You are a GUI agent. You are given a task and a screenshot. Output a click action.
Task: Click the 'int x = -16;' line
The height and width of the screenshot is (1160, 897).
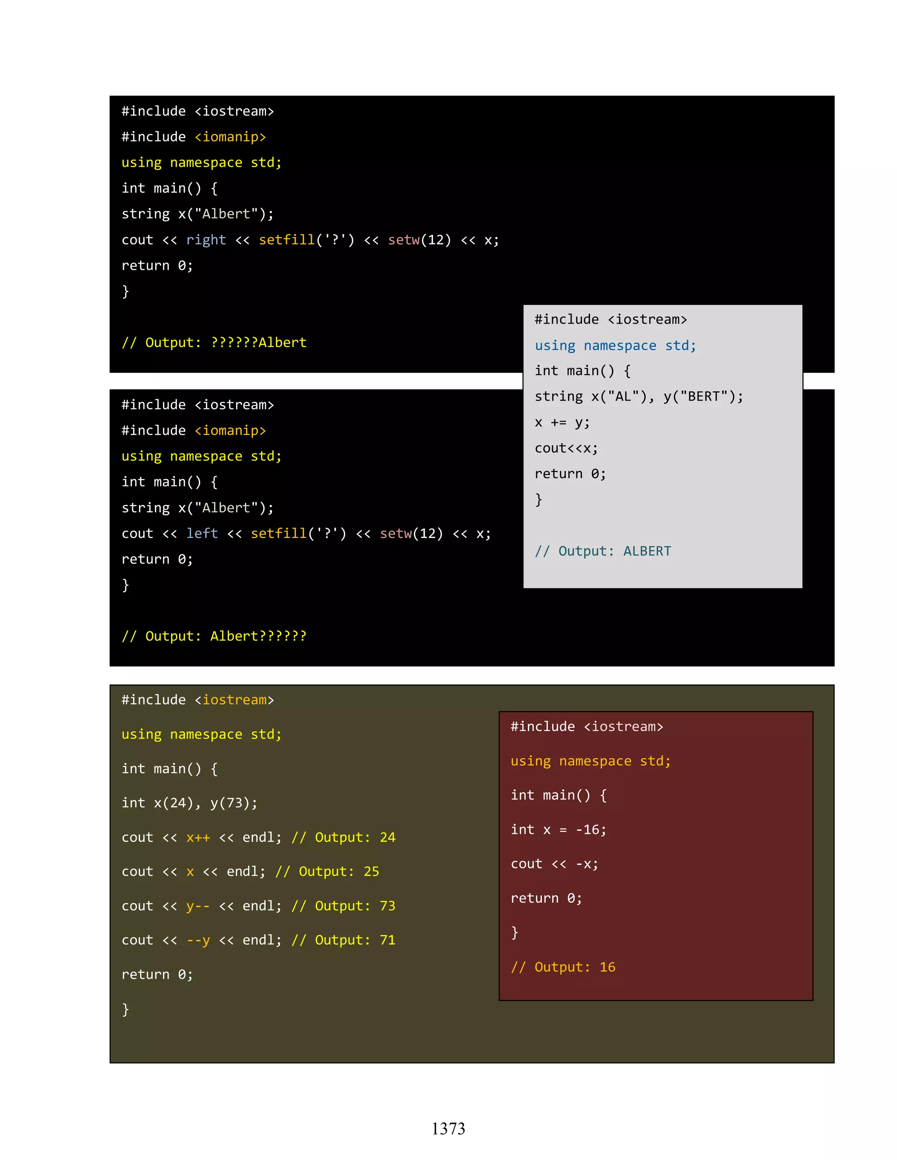pos(558,830)
